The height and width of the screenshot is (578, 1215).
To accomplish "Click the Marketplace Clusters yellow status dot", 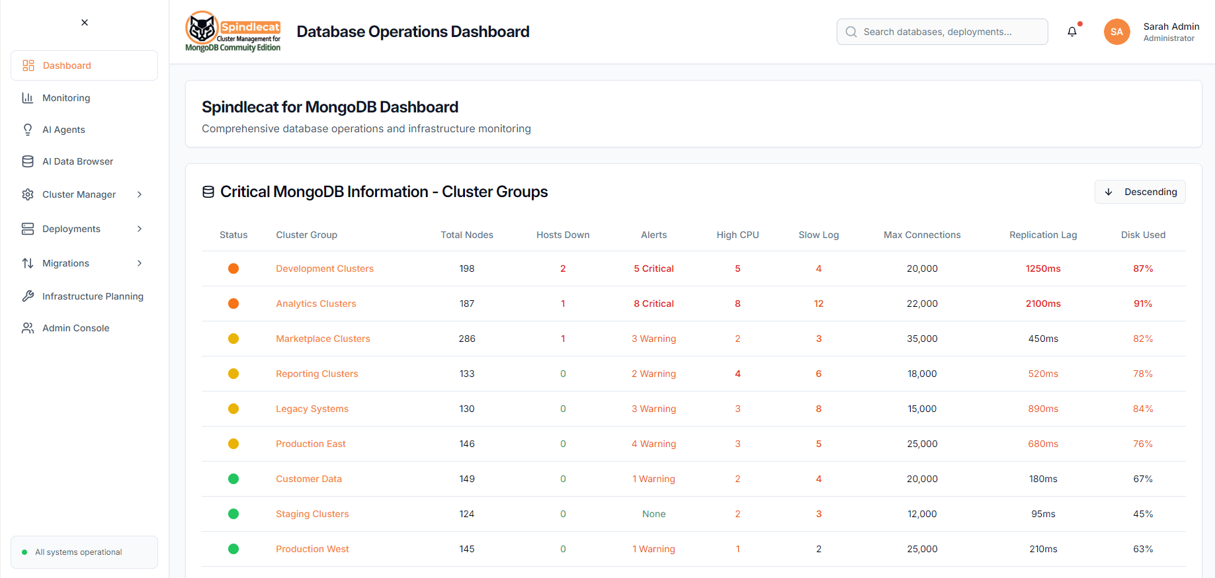I will [x=233, y=339].
